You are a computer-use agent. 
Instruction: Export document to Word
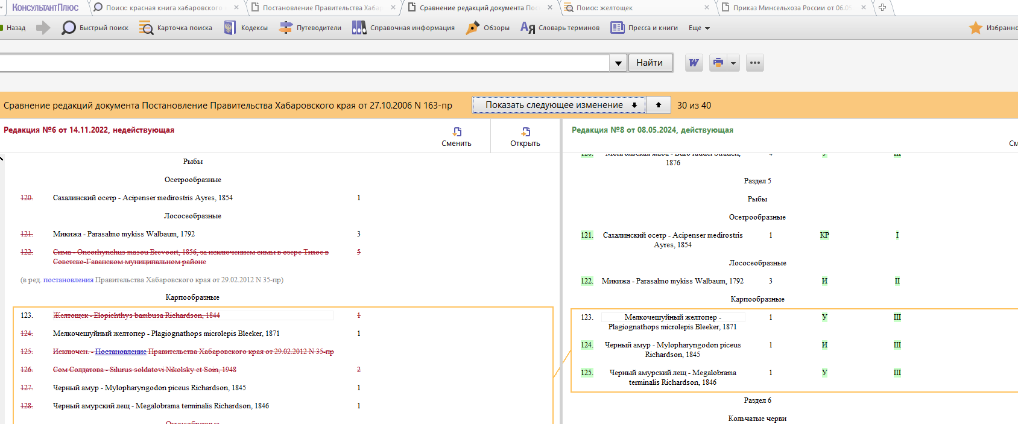694,63
